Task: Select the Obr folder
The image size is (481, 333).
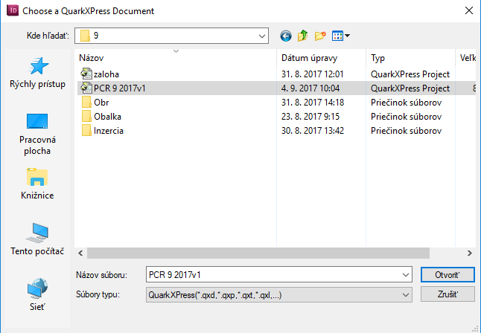Action: click(x=101, y=102)
